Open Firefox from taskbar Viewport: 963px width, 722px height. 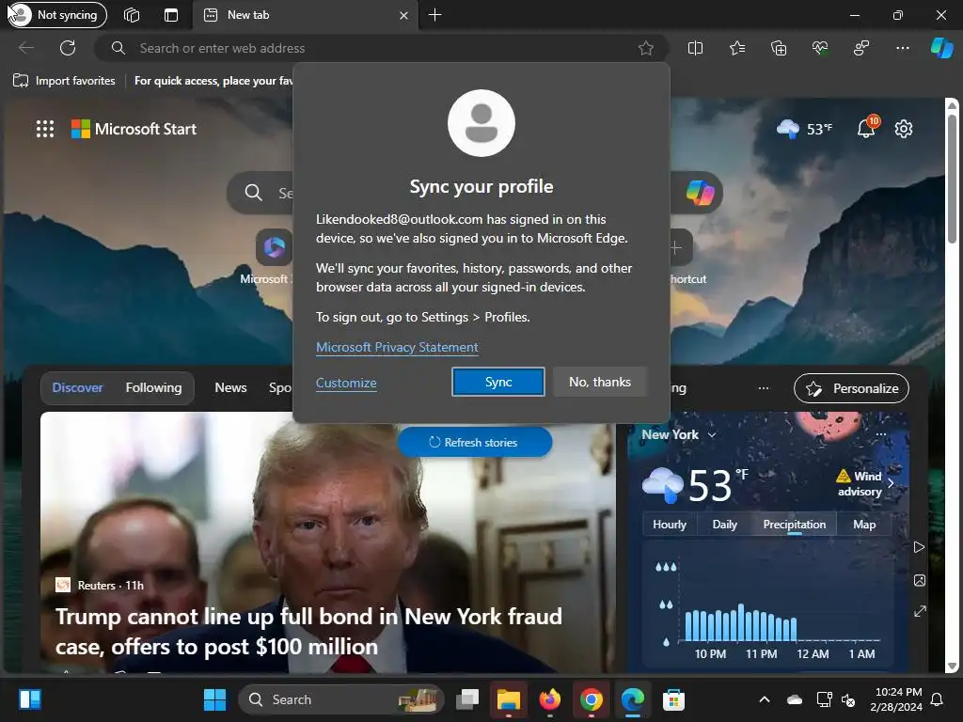[x=549, y=699]
